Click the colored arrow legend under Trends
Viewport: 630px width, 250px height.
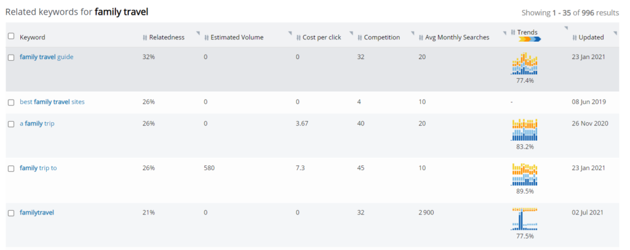[x=529, y=39]
